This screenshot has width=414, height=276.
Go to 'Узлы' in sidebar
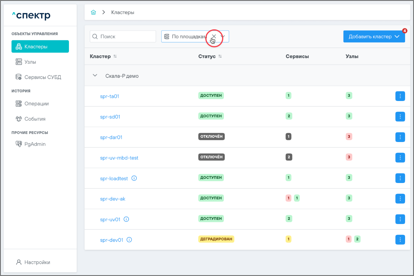[x=30, y=62]
